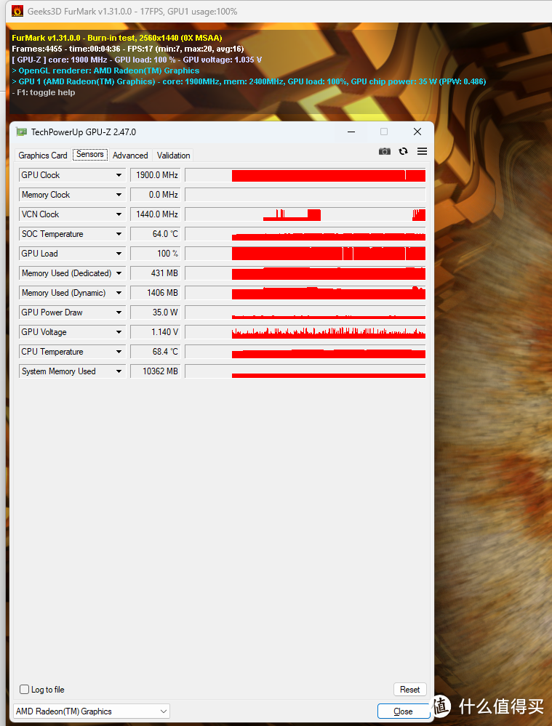Open the GPU Power Draw dropdown

click(119, 312)
